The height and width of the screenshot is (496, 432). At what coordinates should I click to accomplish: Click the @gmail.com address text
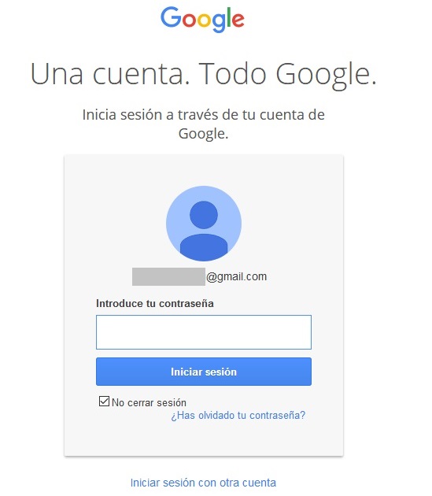tap(237, 277)
